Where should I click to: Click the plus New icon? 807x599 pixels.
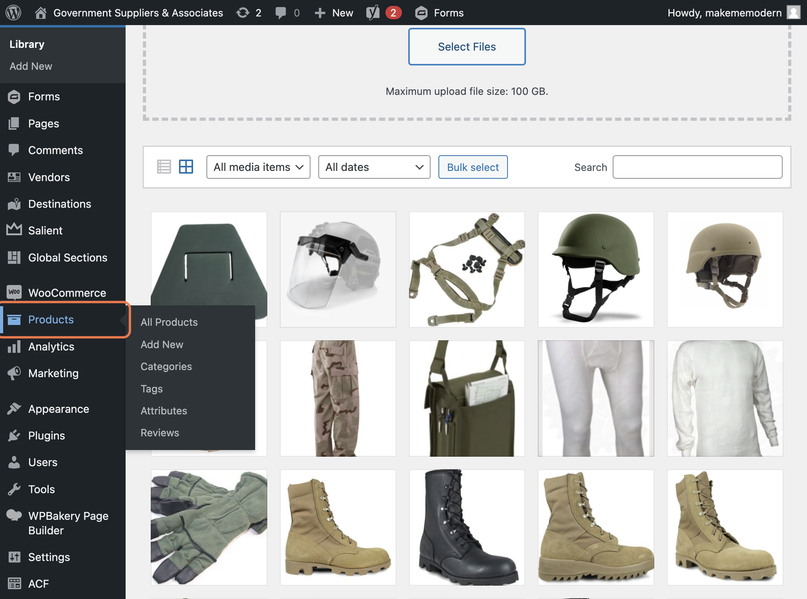[320, 13]
